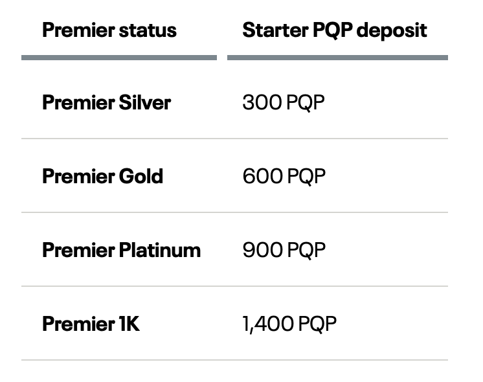Select the Premier 1K row label
The height and width of the screenshot is (382, 483).
pyautogui.click(x=91, y=324)
